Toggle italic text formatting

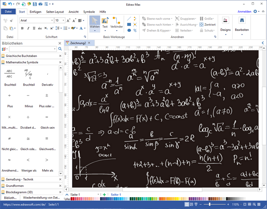coord(28,28)
